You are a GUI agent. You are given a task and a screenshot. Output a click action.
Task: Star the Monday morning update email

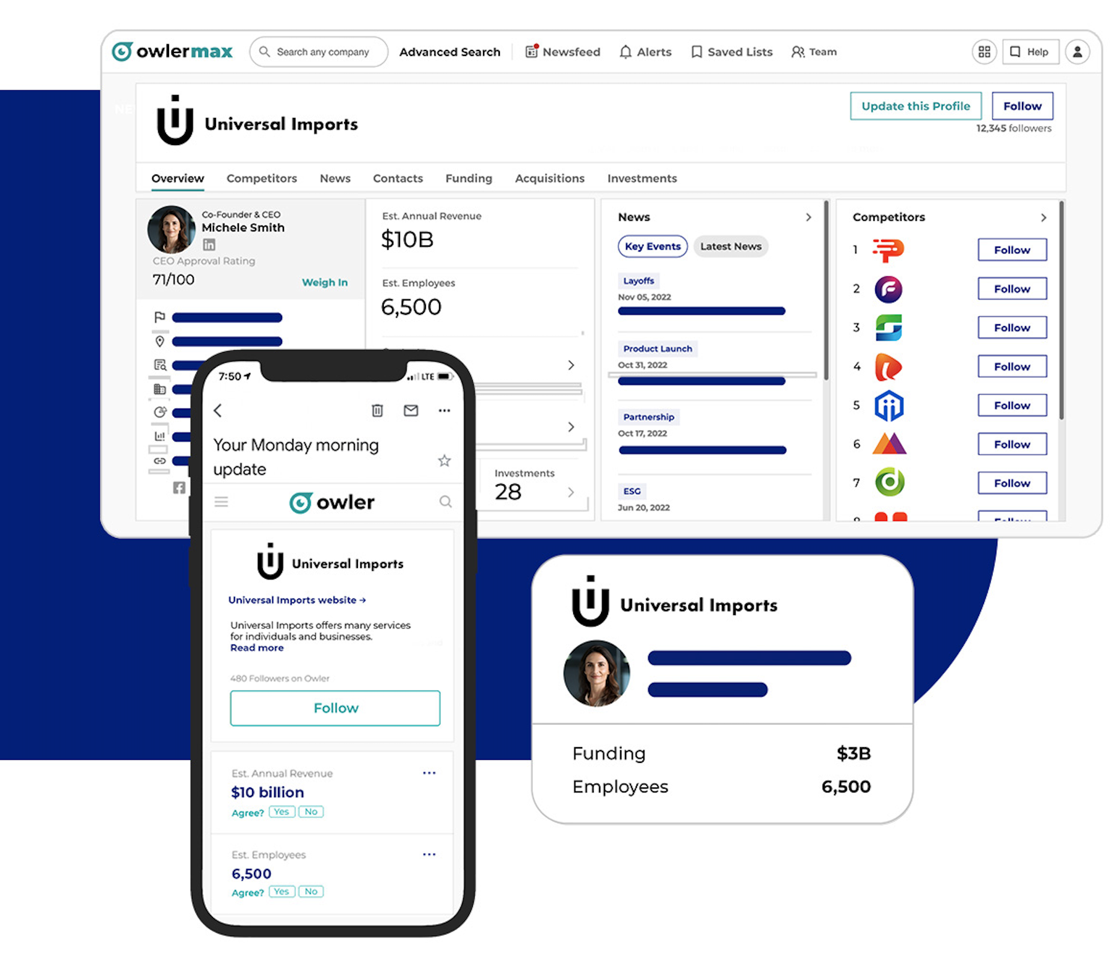click(x=444, y=461)
